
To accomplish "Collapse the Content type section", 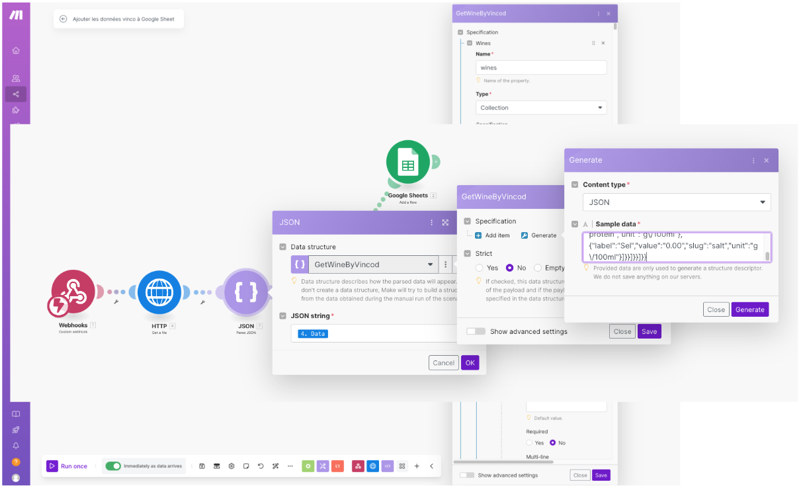I will [575, 184].
